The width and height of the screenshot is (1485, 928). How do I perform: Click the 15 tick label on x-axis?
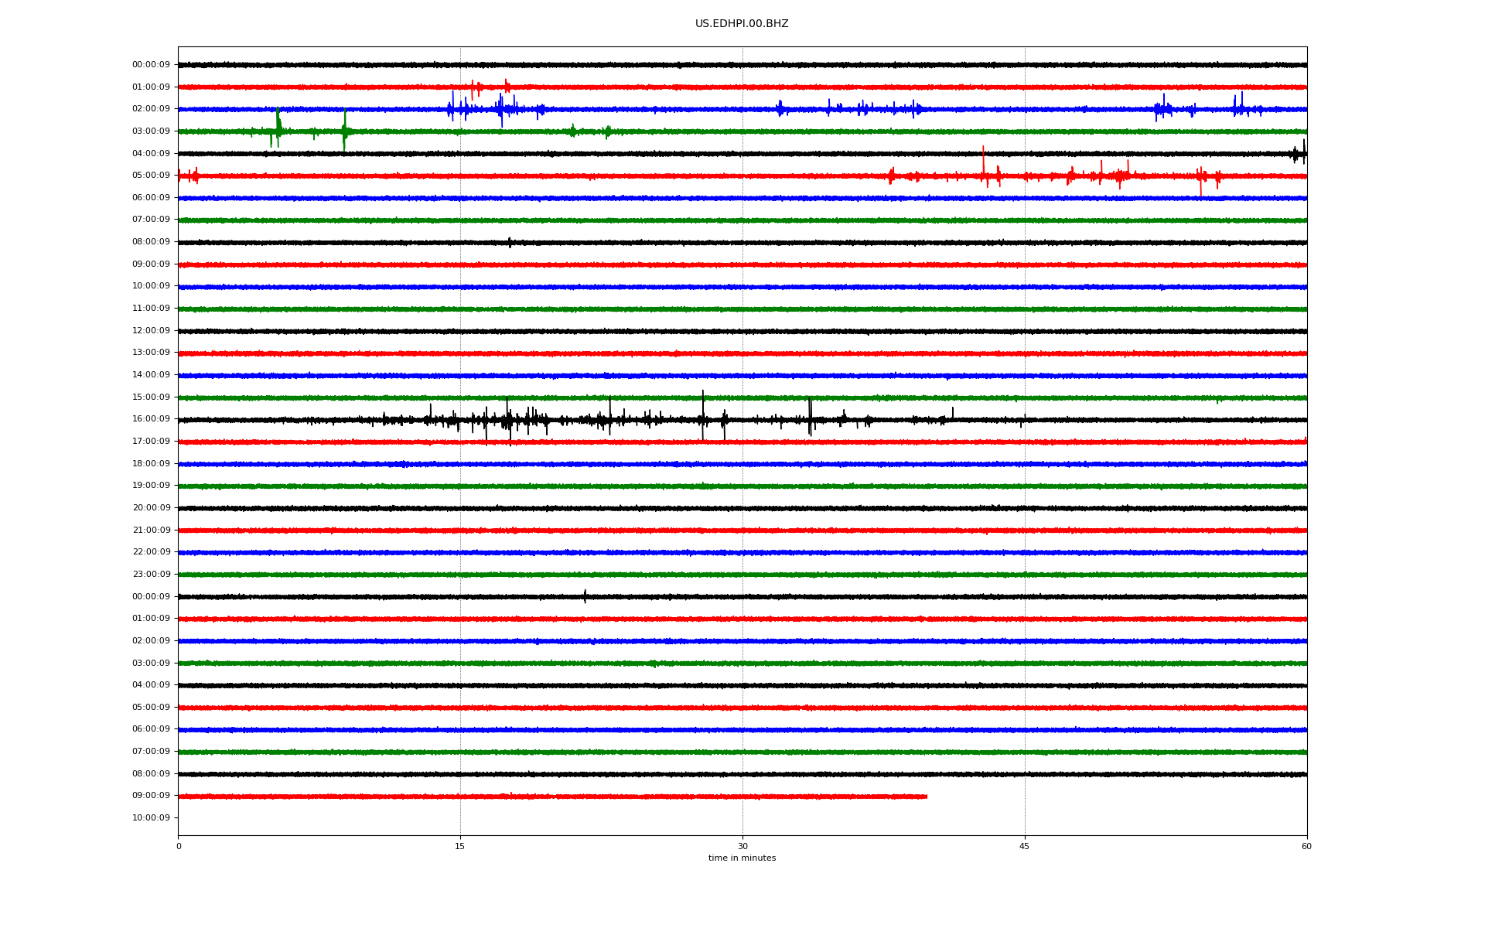point(460,846)
